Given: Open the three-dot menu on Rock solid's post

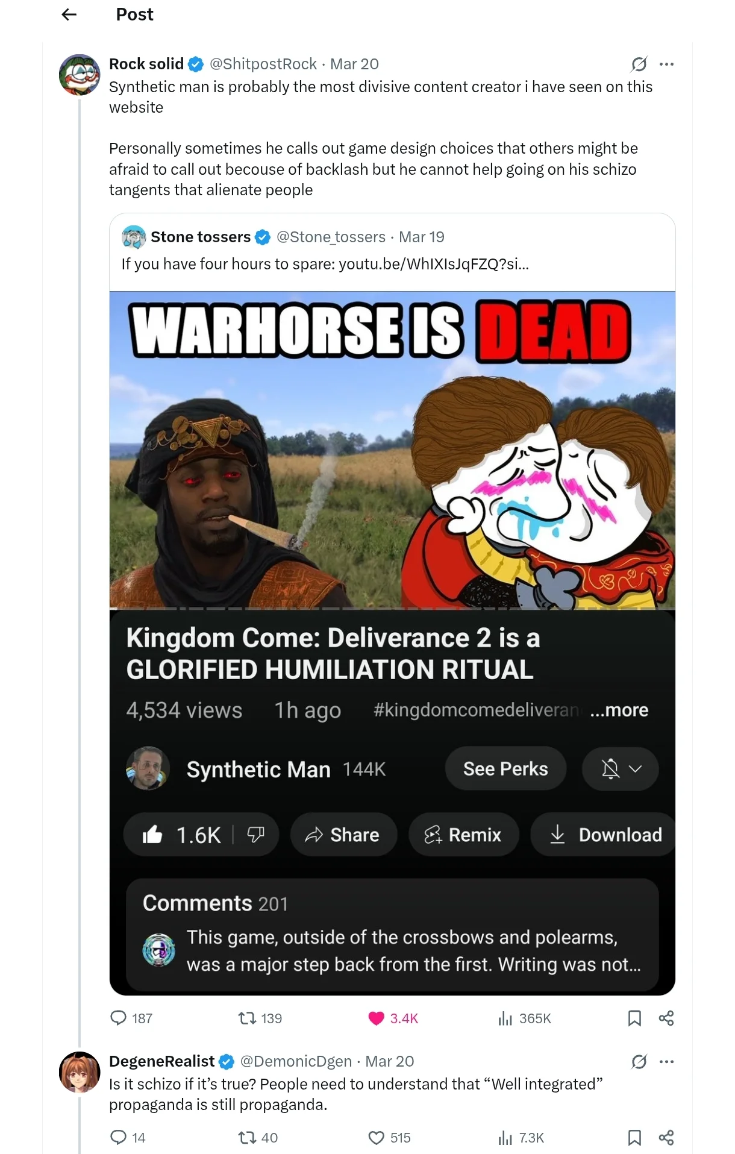Looking at the screenshot, I should coord(666,64).
